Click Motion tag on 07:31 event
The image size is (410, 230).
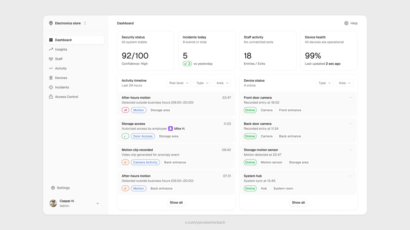point(138,188)
